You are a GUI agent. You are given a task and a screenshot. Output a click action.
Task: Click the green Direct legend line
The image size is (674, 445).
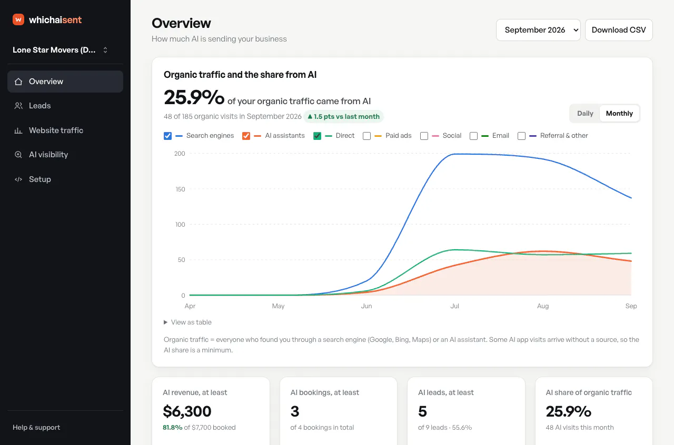[x=329, y=136]
